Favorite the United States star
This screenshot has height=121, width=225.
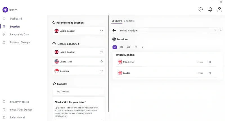[102, 62]
